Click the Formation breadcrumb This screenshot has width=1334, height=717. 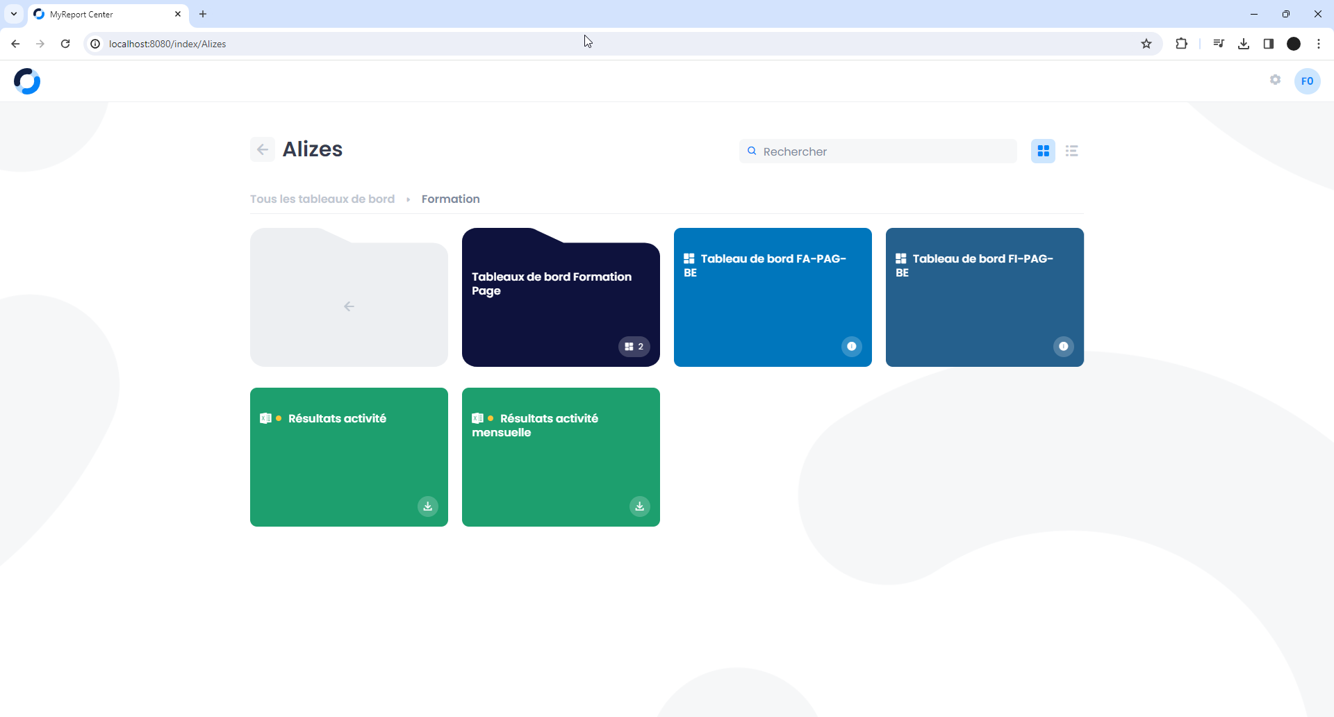pyautogui.click(x=450, y=199)
